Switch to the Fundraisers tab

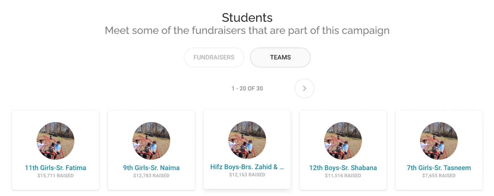tap(214, 58)
